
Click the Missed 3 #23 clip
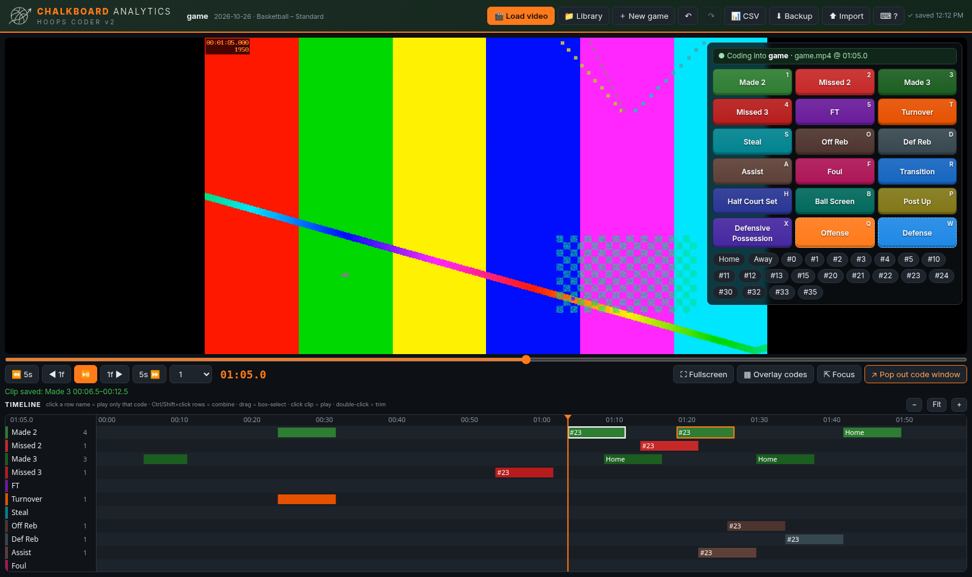pyautogui.click(x=524, y=473)
